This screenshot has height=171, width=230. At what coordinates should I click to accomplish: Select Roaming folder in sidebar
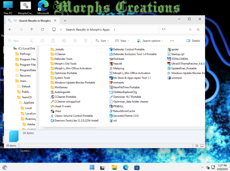[x=28, y=119]
